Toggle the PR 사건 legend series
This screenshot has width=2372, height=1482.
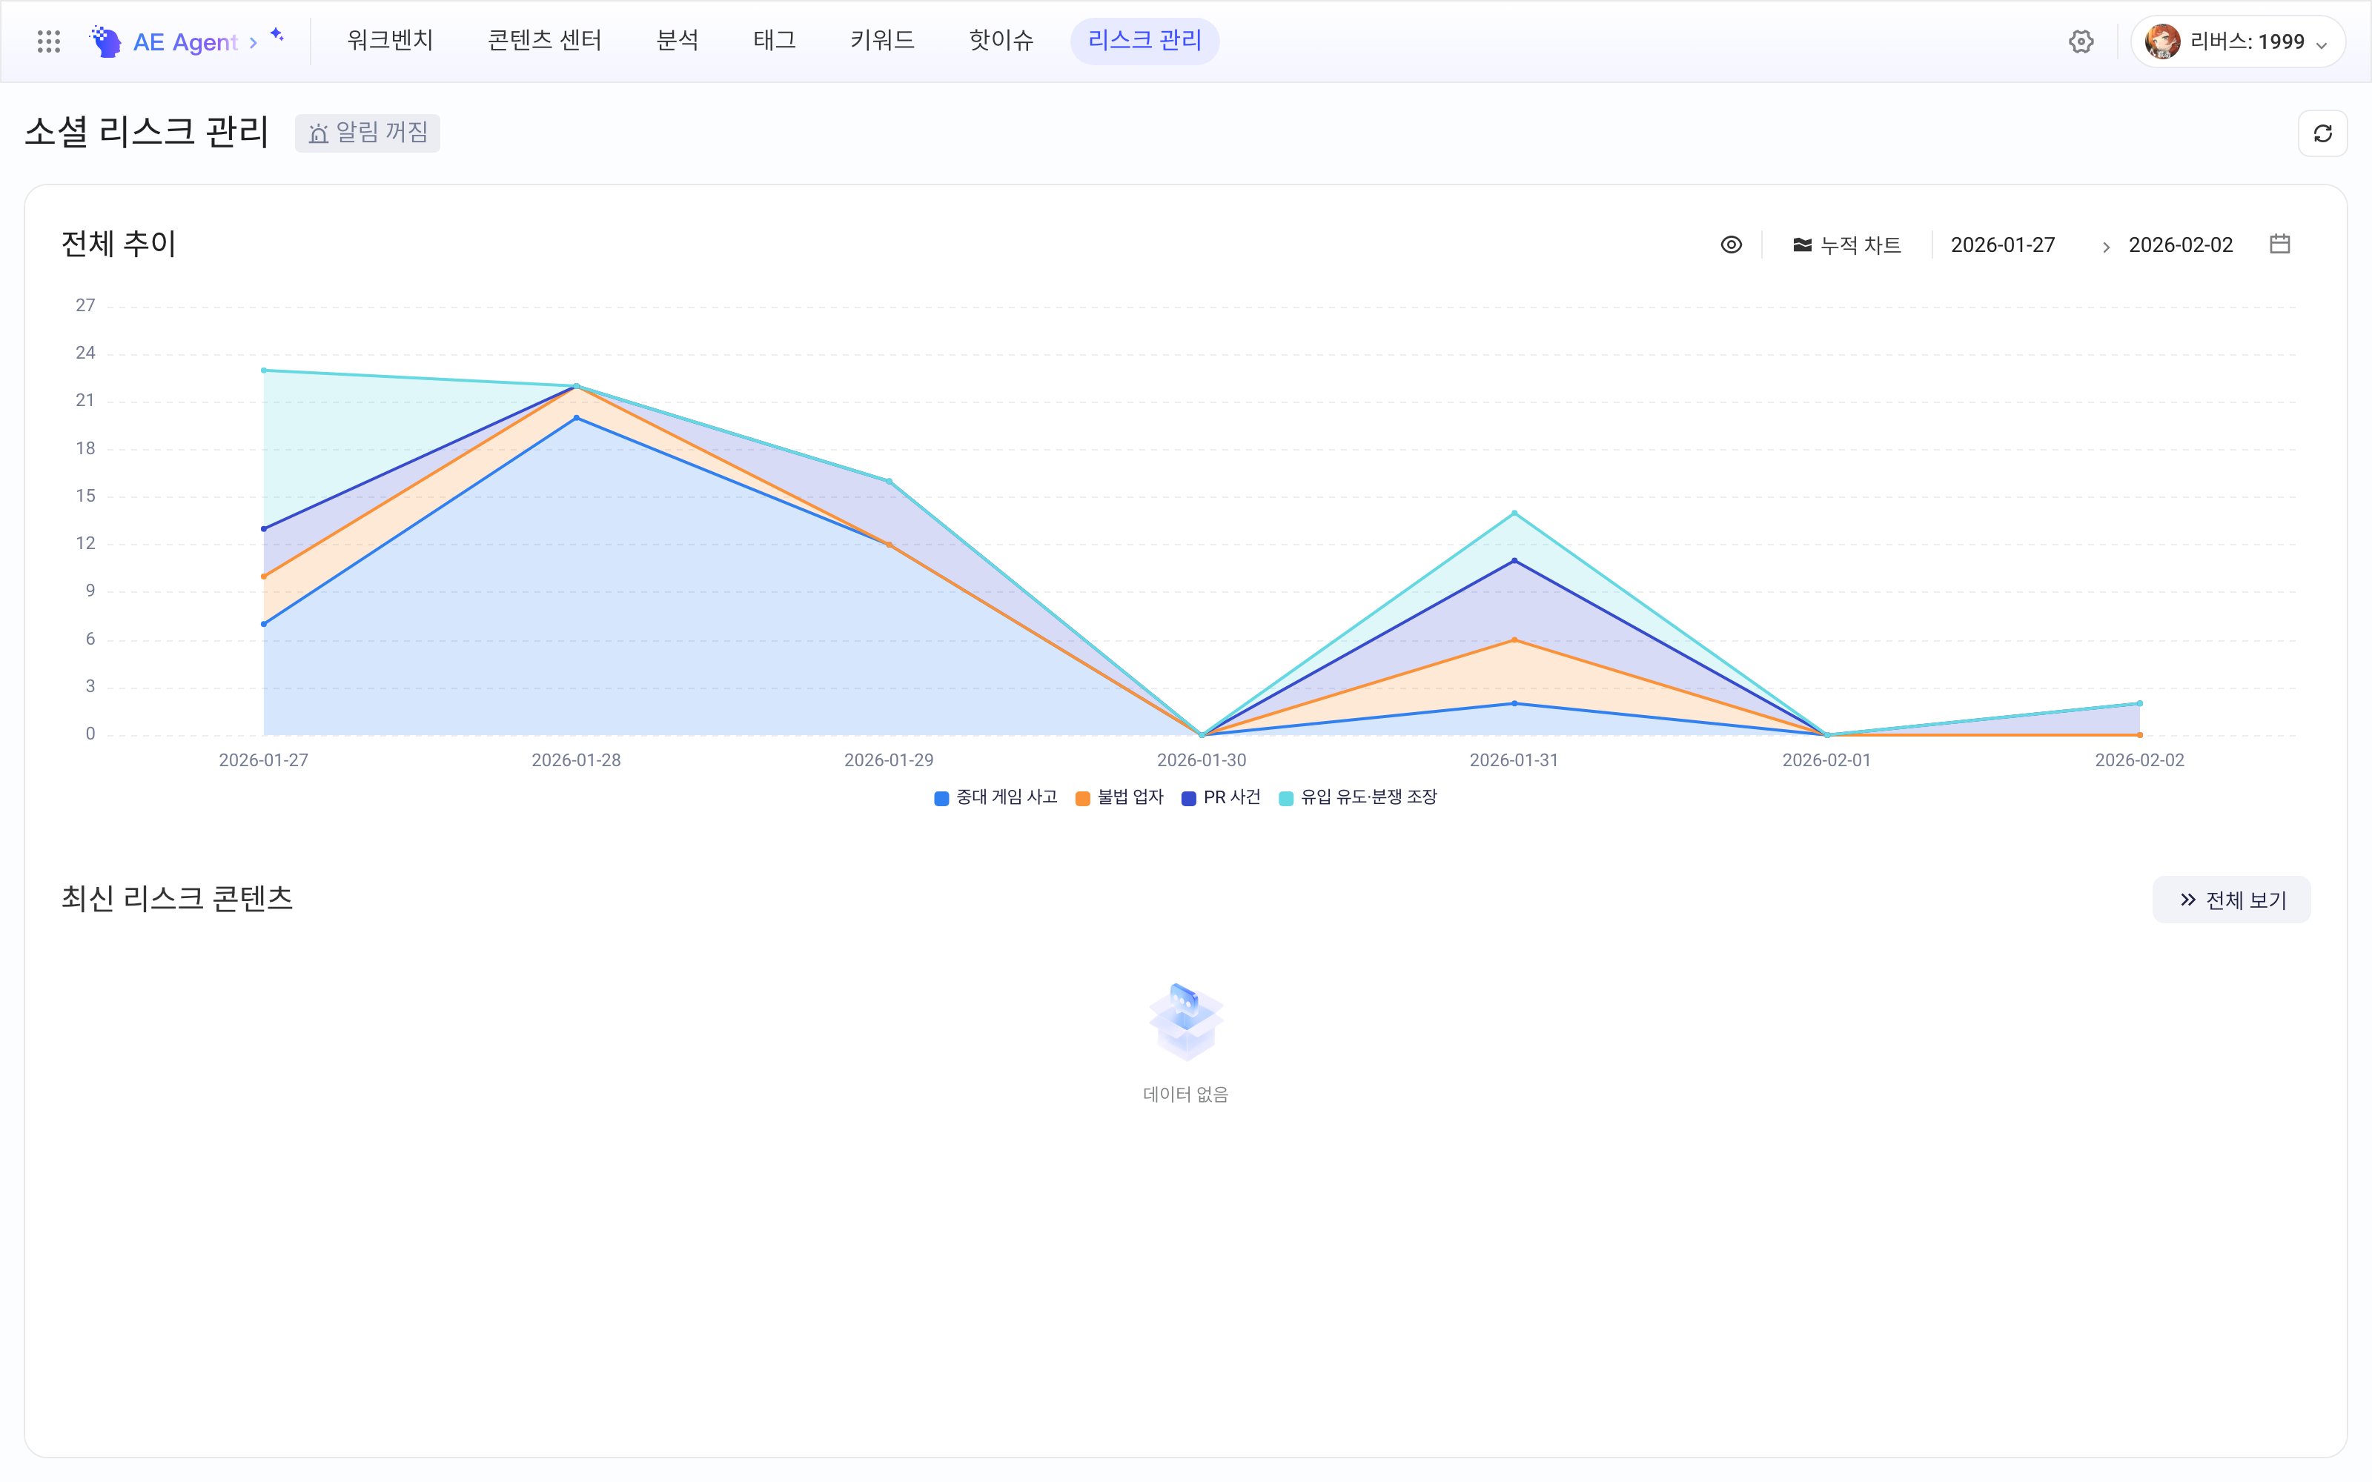coord(1222,797)
